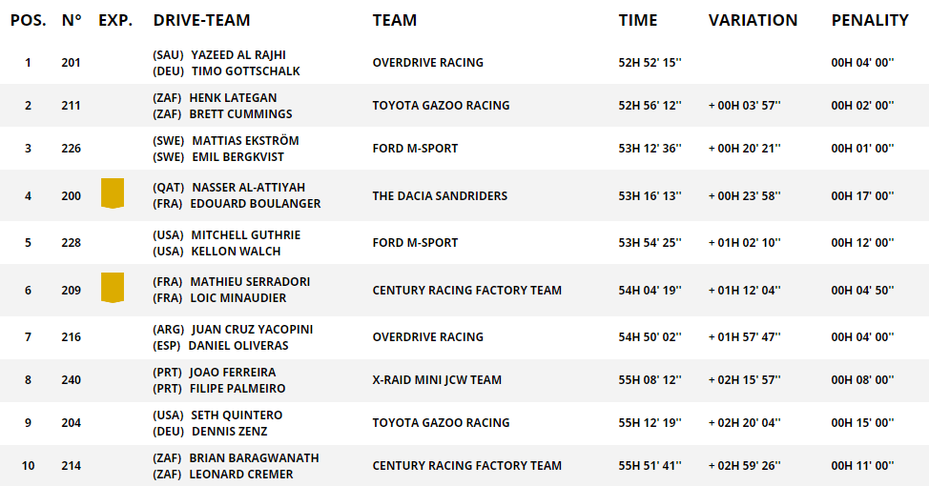This screenshot has height=486, width=929.
Task: Click Seth Quintero's name
Action: pyautogui.click(x=237, y=415)
